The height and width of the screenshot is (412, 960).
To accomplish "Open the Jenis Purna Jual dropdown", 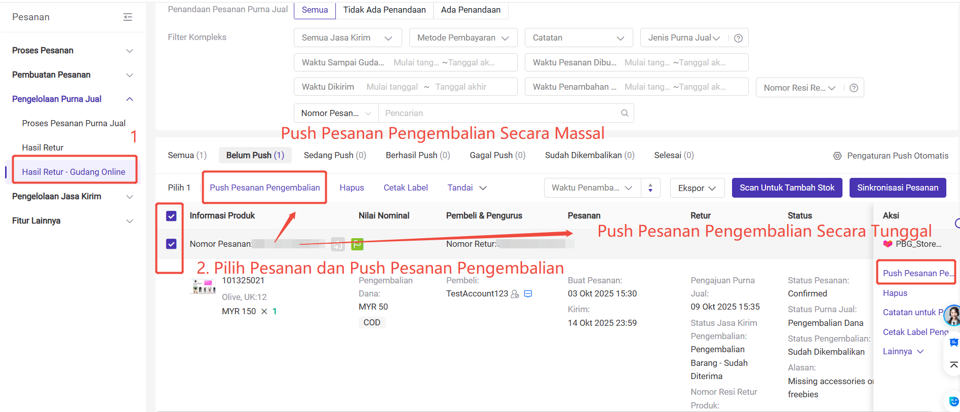I will click(683, 38).
